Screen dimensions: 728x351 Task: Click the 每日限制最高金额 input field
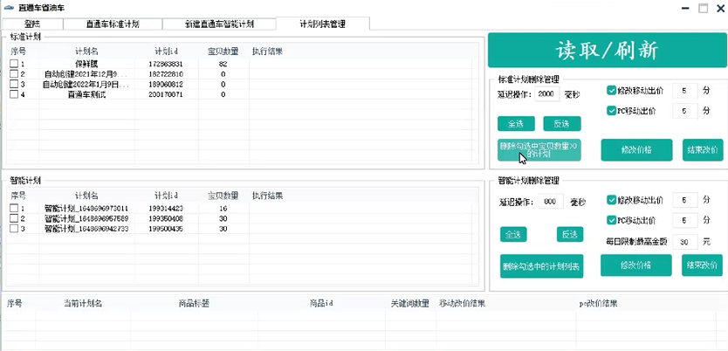687,241
